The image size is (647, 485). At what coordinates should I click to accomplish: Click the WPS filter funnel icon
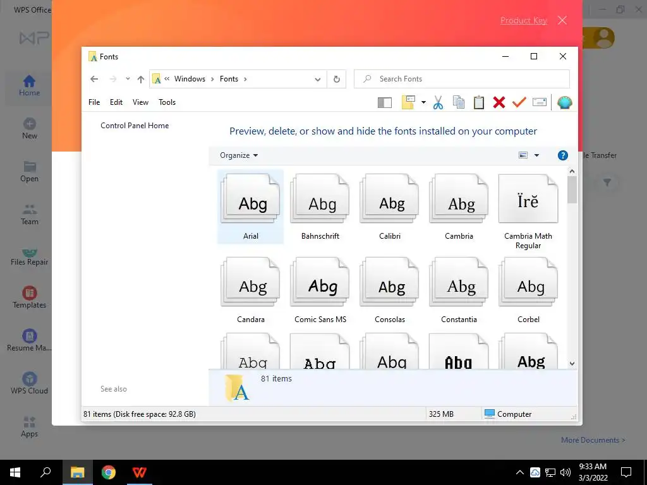click(607, 183)
